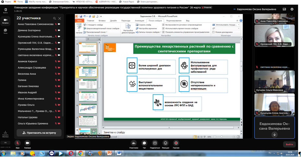Viewport: 301px width, 157px height.
Task: Select Акимов Кирилл in the participants list
Action: click(x=27, y=61)
